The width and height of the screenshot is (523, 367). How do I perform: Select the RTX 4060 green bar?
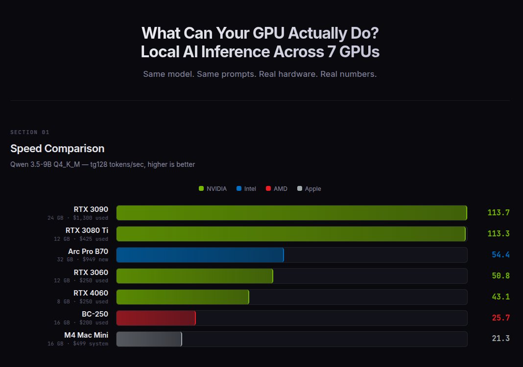pyautogui.click(x=183, y=297)
